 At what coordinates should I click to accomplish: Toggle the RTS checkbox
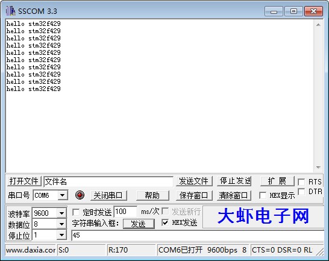[301, 181]
